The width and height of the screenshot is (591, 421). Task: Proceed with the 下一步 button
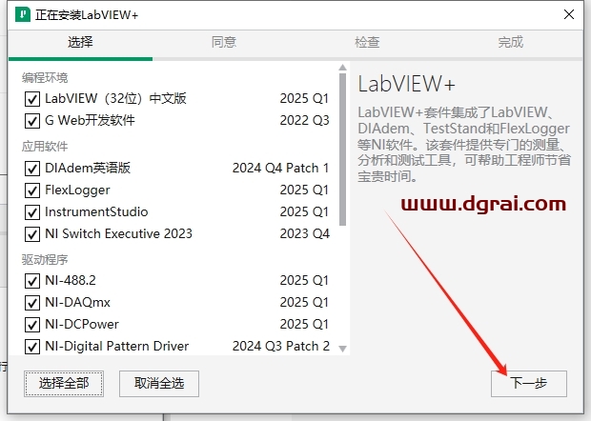point(528,383)
